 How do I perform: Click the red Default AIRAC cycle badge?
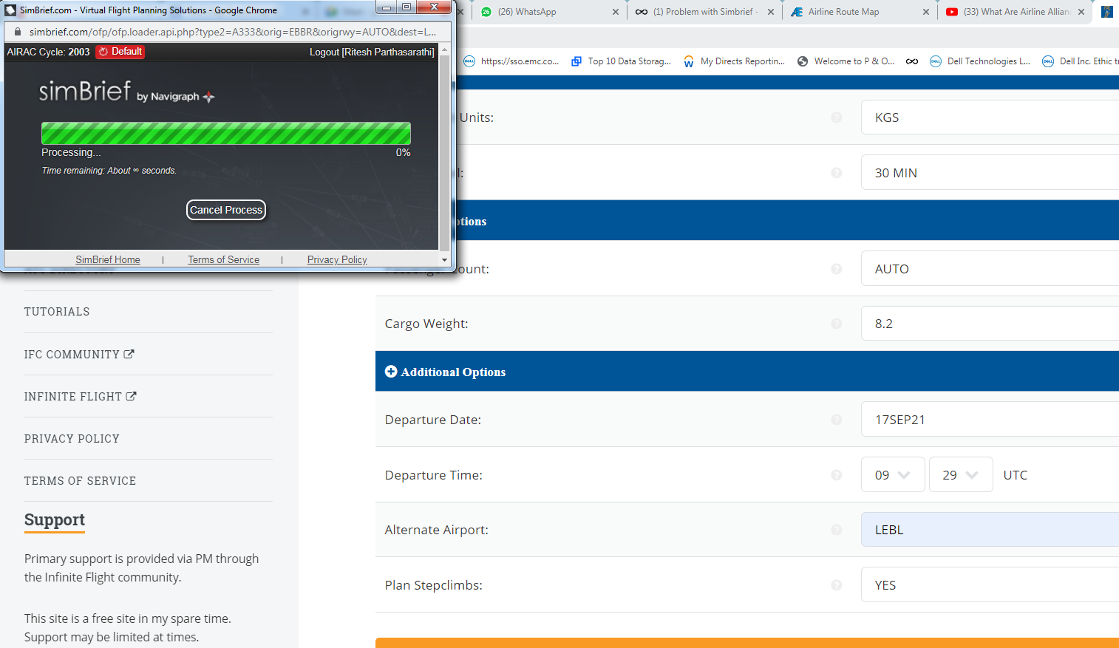pyautogui.click(x=120, y=52)
